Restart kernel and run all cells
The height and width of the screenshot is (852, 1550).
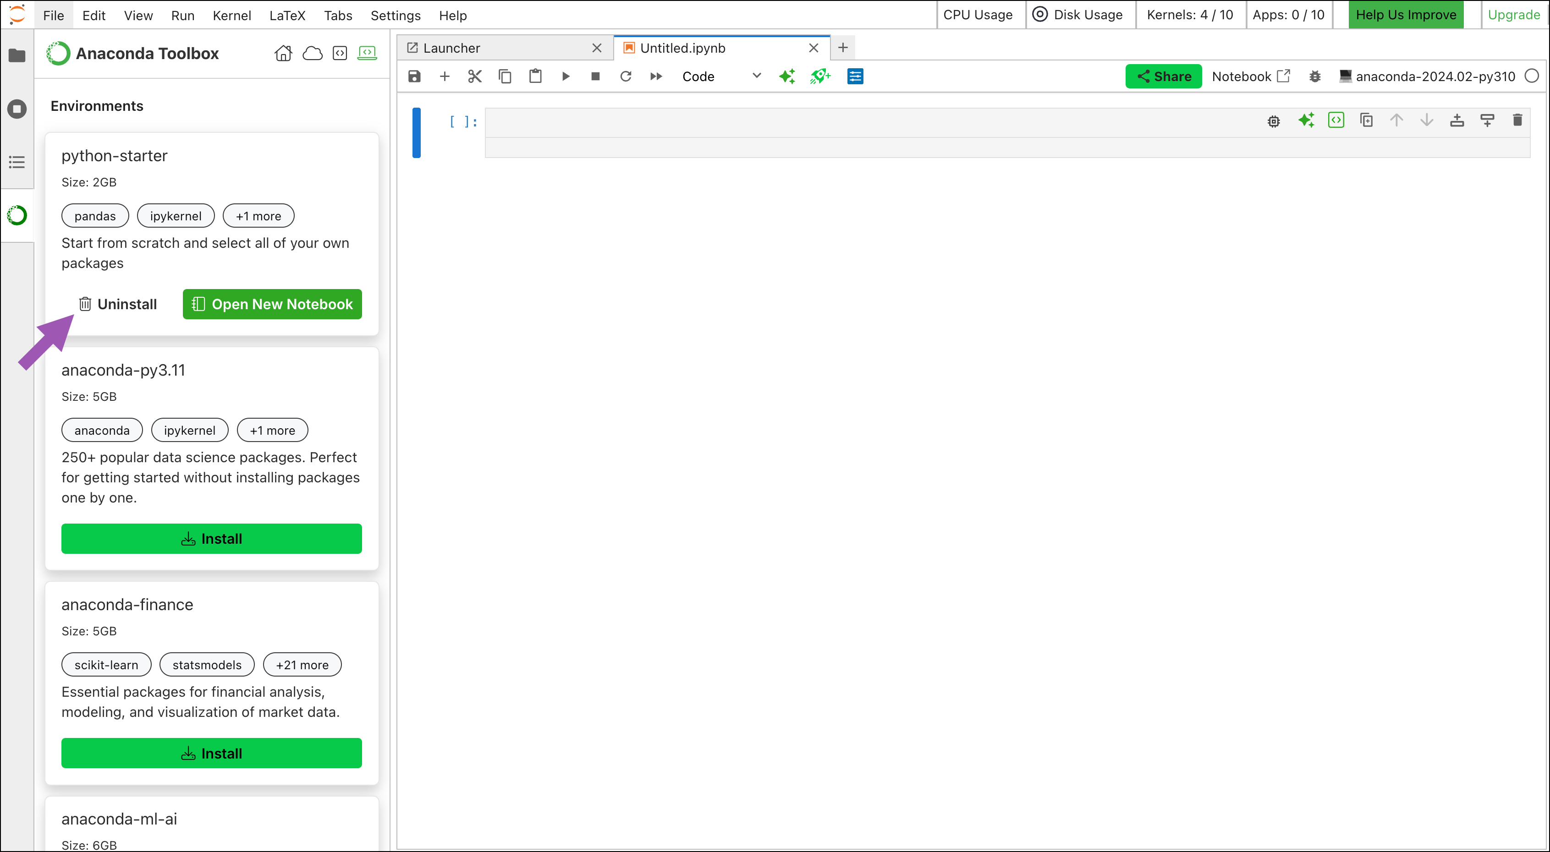(656, 76)
